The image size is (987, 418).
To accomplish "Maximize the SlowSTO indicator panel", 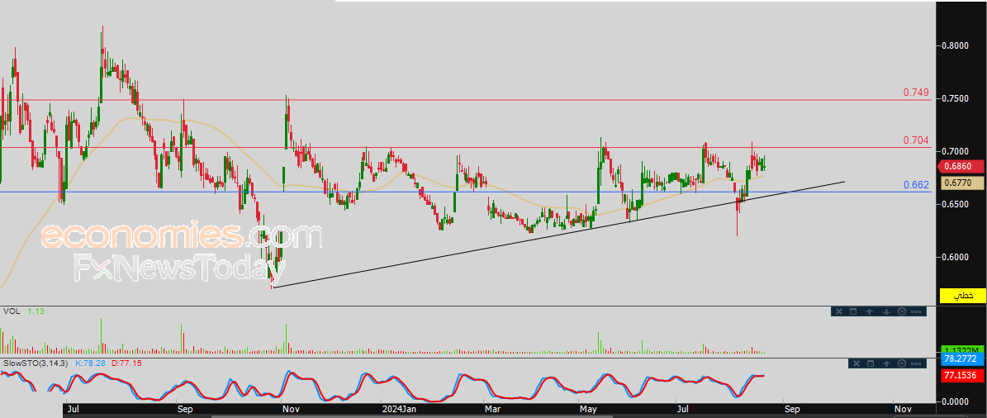I will (x=870, y=363).
